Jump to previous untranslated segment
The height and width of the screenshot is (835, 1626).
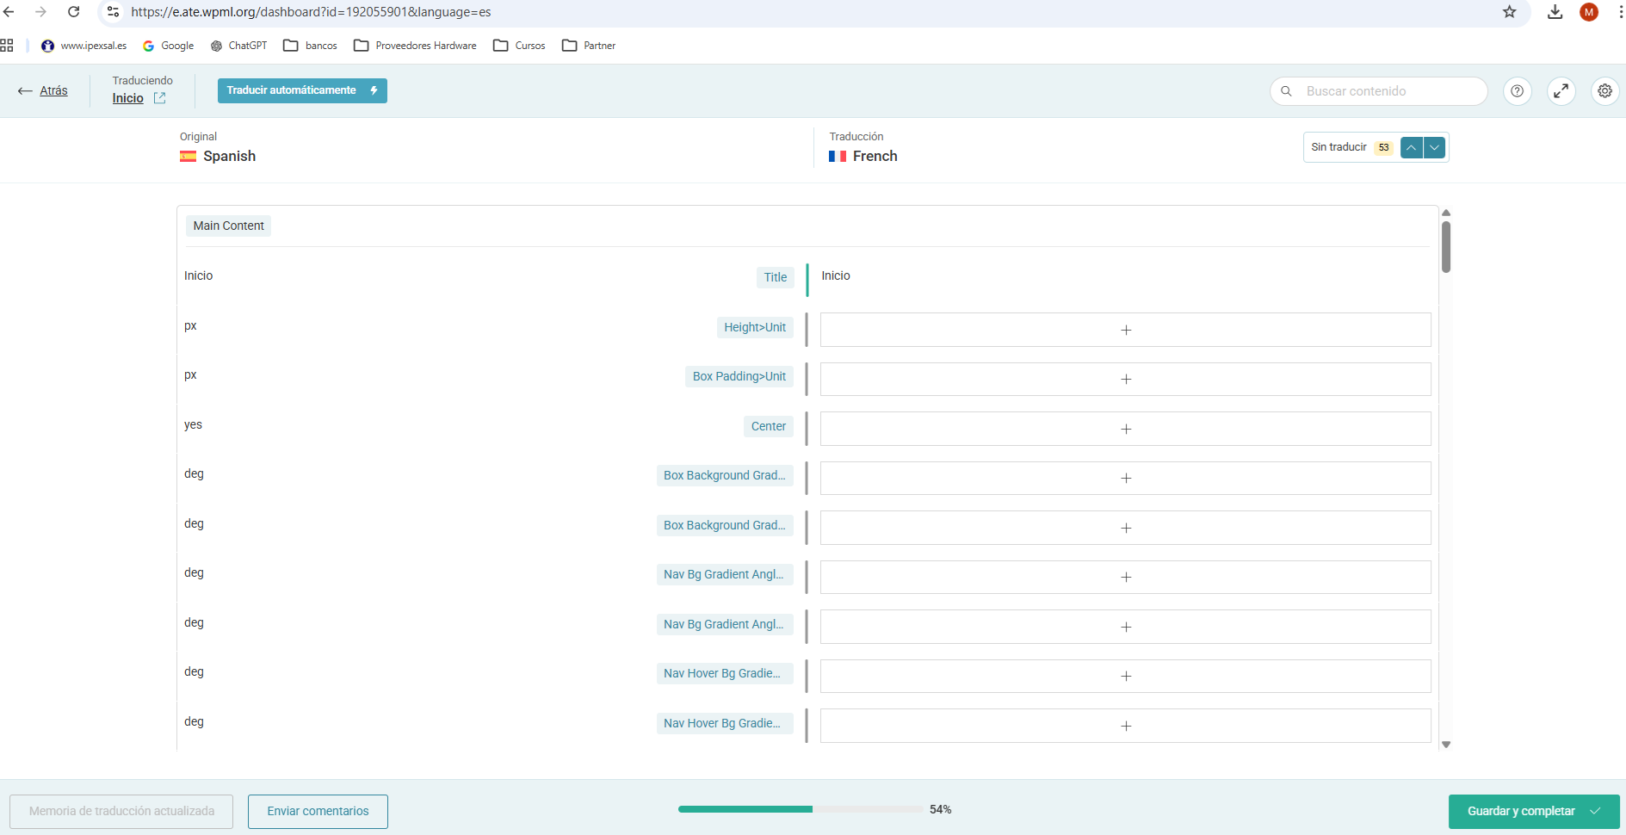click(x=1412, y=148)
